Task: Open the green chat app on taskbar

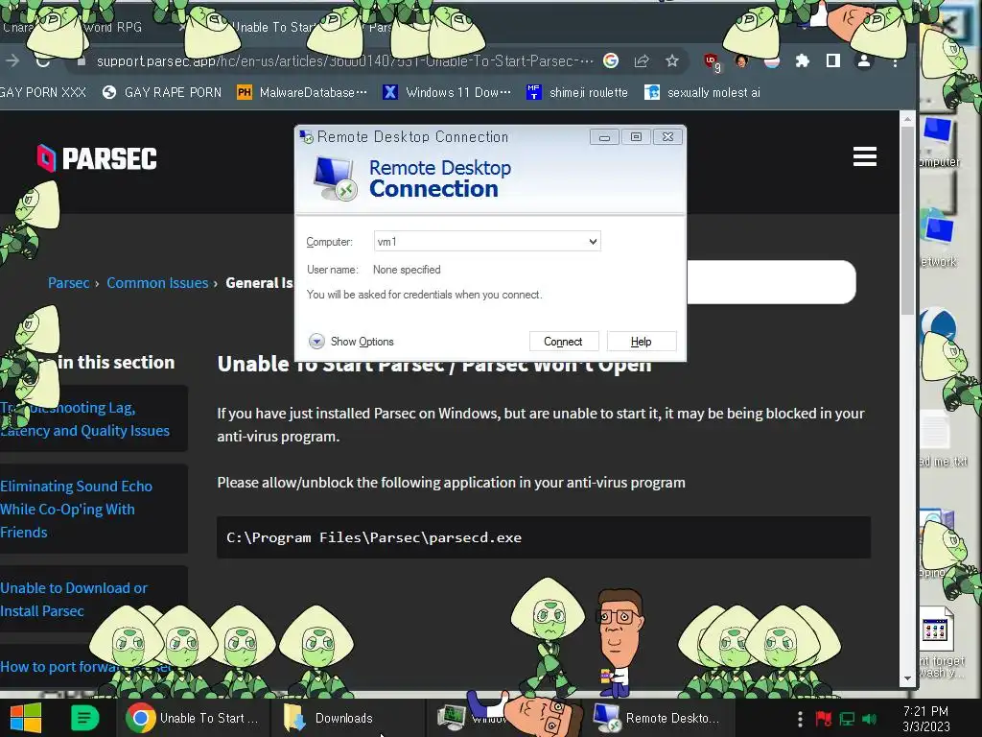Action: point(84,718)
